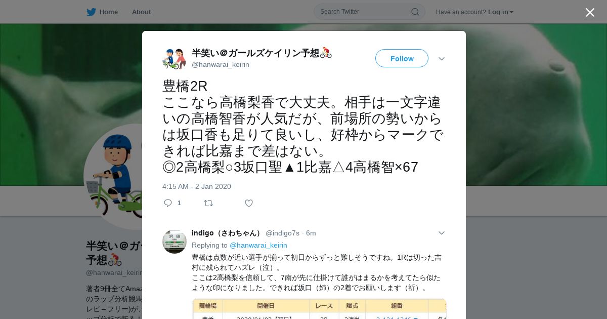
Task: Expand tweet options chevron beside Follow
Action: coord(442,59)
